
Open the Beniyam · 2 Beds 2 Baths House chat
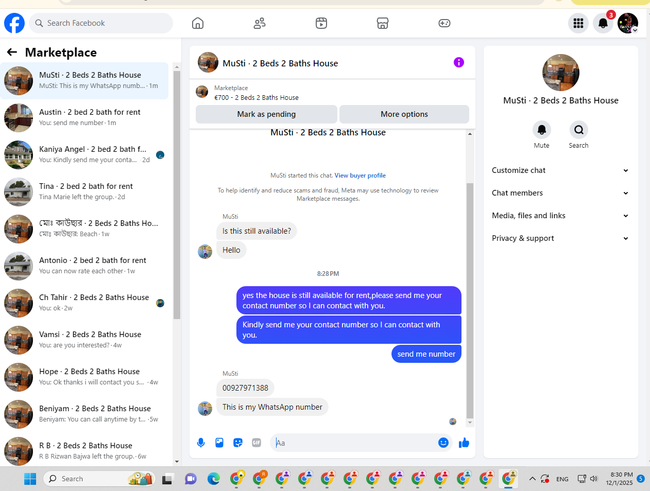tap(84, 414)
